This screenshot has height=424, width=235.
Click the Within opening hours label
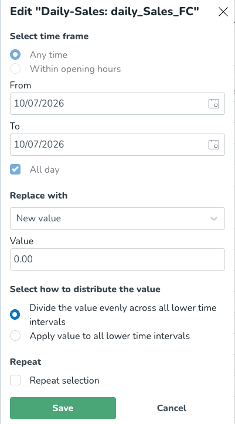click(x=75, y=69)
